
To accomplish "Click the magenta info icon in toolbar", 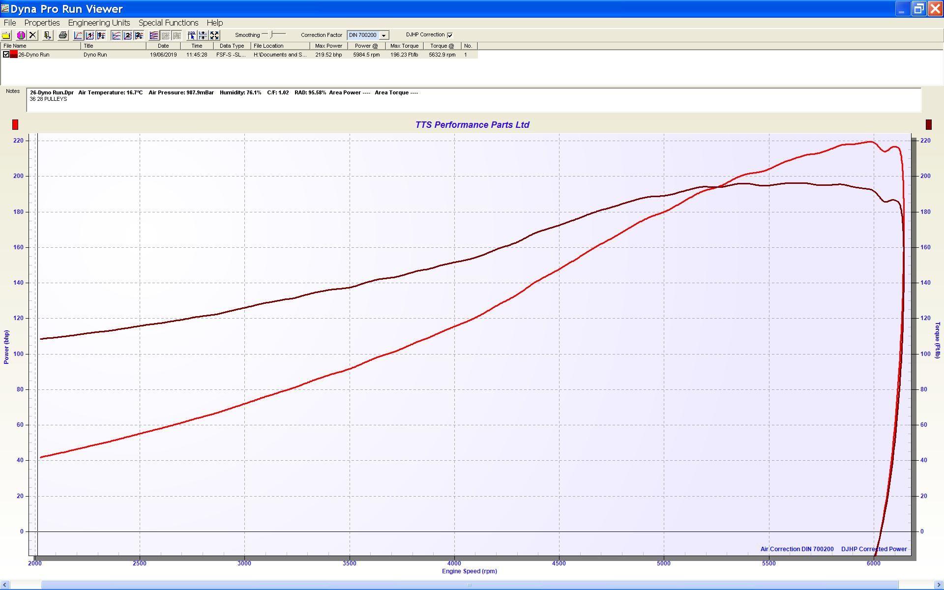I will pos(21,35).
